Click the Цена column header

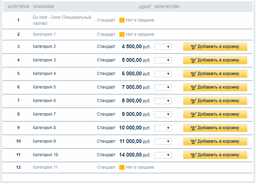click(x=144, y=7)
